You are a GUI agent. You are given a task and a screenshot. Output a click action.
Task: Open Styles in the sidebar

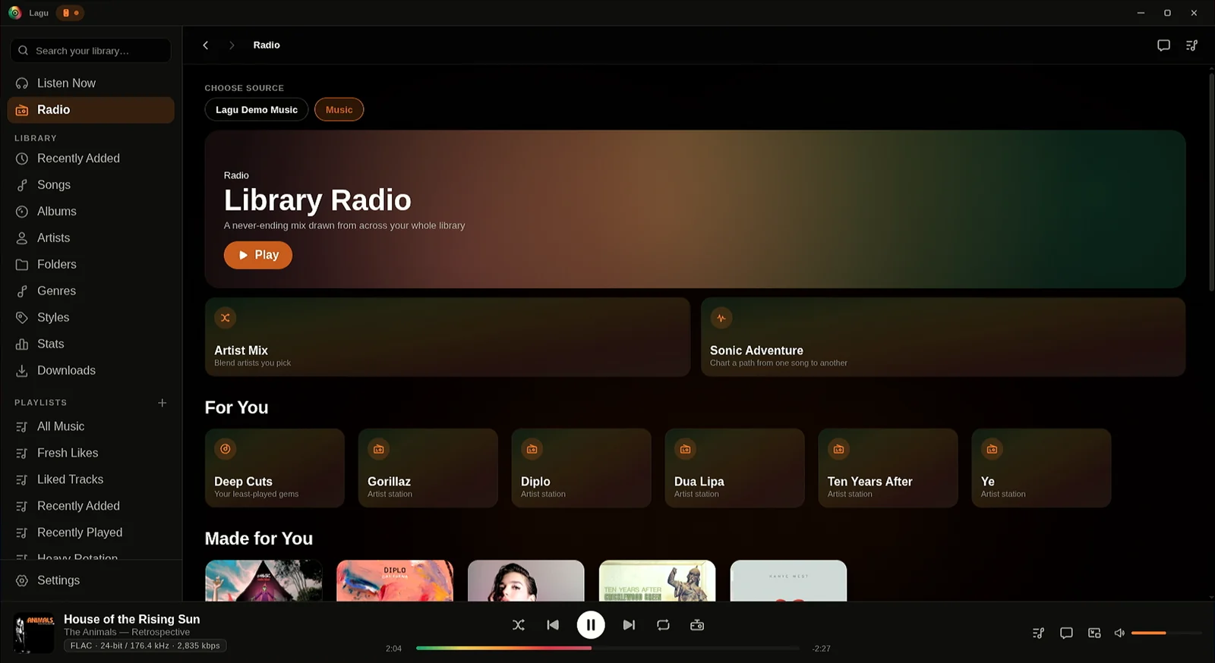tap(91, 318)
